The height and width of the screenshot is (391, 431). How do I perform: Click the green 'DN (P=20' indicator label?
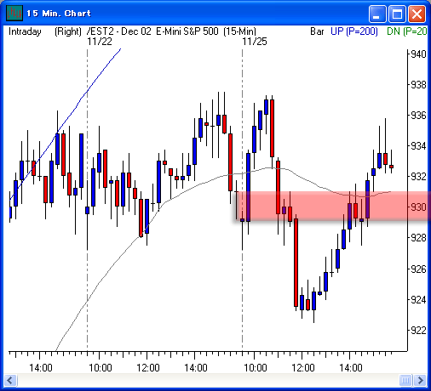point(407,31)
